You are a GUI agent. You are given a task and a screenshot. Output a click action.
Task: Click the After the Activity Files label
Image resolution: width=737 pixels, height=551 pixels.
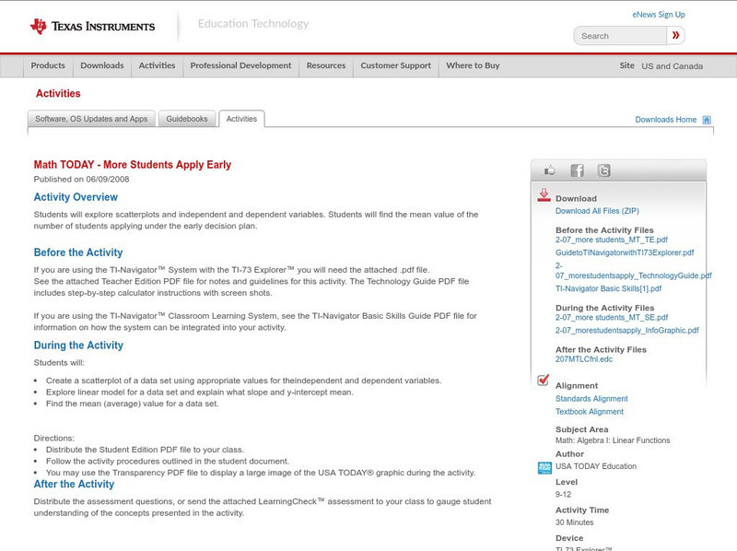(x=601, y=350)
